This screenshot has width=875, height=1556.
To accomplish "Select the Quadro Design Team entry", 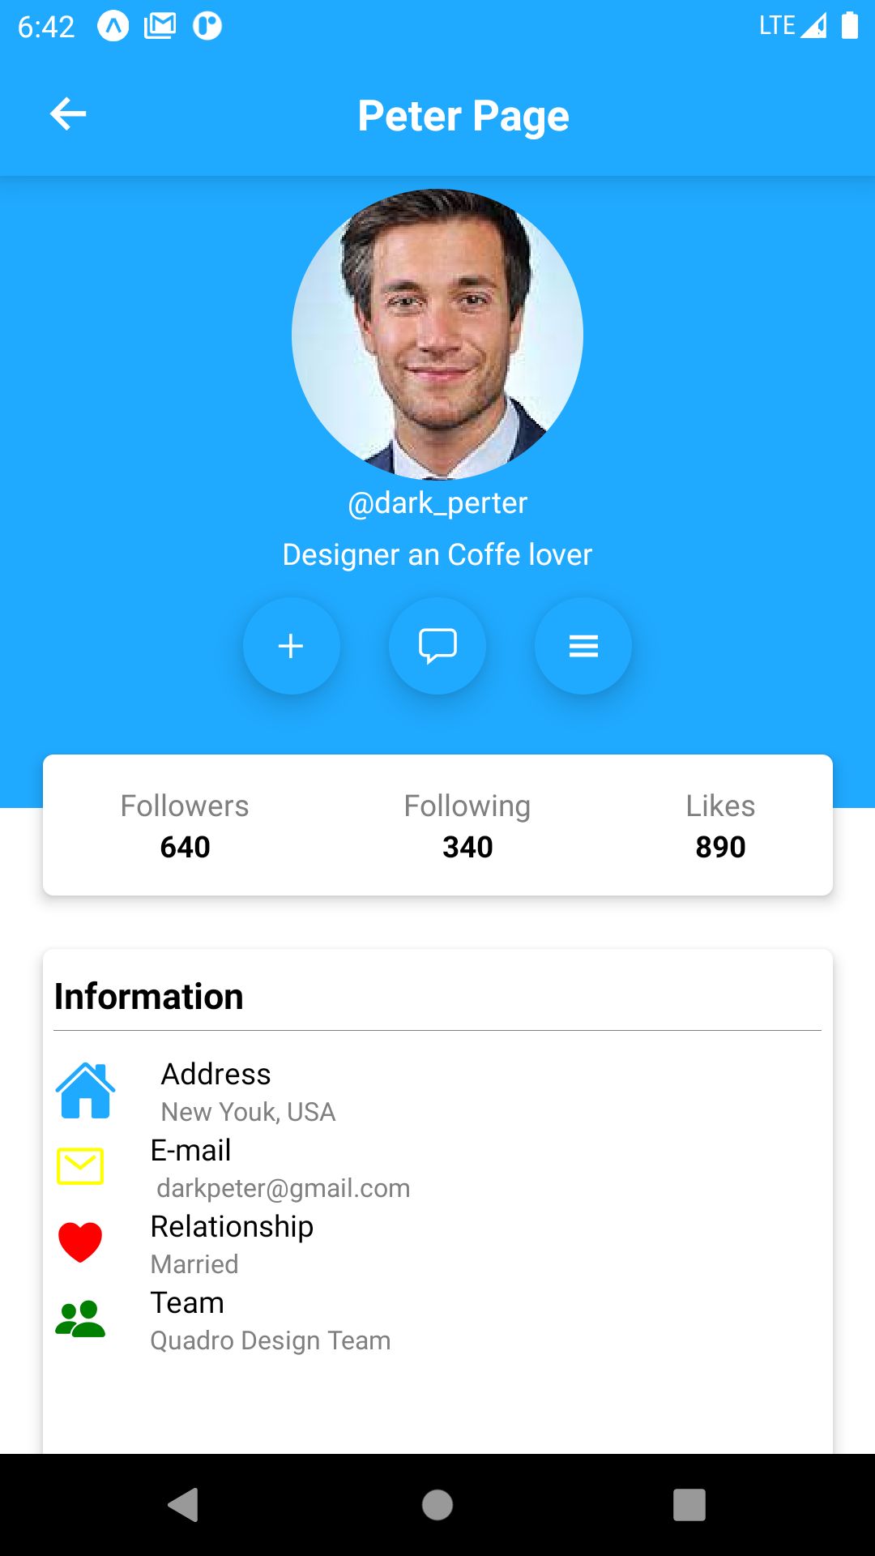I will 271,1340.
